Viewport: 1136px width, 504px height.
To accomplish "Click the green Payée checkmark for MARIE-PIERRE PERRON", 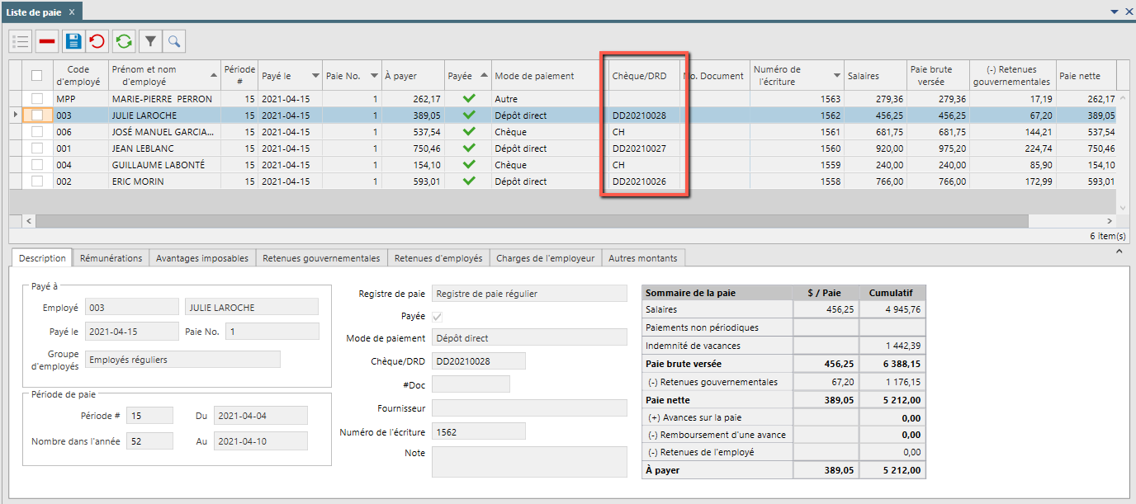I will point(469,99).
